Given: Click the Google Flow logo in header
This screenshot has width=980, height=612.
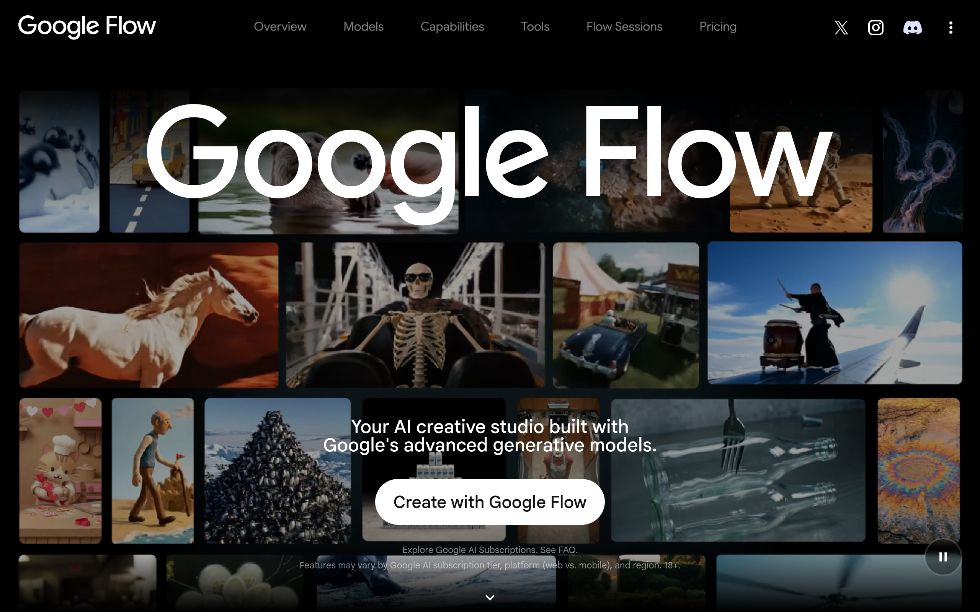Looking at the screenshot, I should click(x=87, y=26).
